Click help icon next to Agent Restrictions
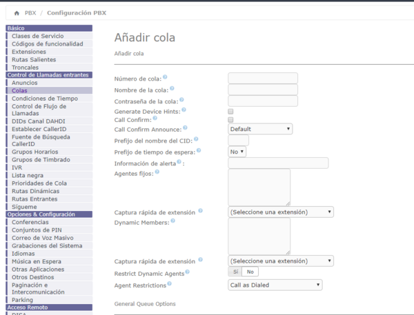The height and width of the screenshot is (315, 414). pyautogui.click(x=169, y=283)
